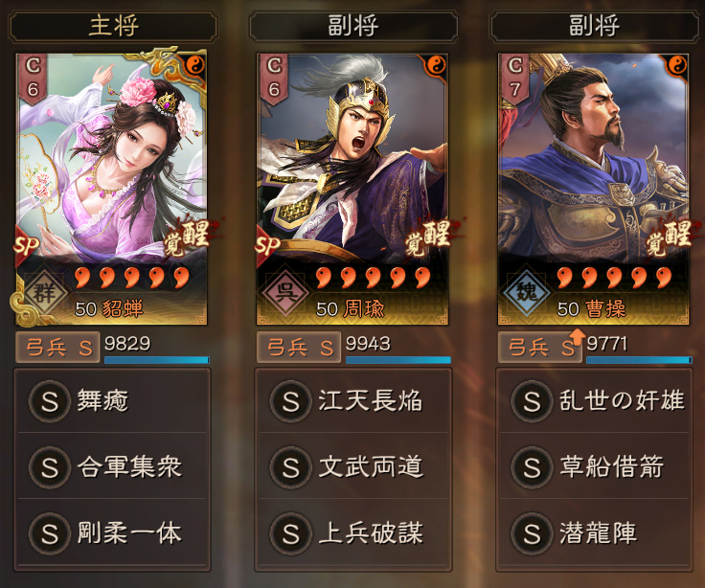Screen dimensions: 705x588
Task: Open 周瑜's general card portrait
Action: pos(352,189)
